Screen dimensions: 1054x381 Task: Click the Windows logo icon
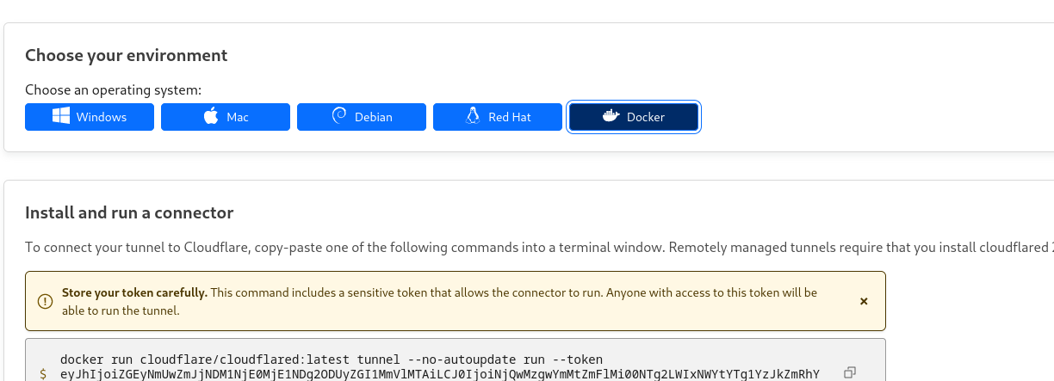(x=61, y=117)
